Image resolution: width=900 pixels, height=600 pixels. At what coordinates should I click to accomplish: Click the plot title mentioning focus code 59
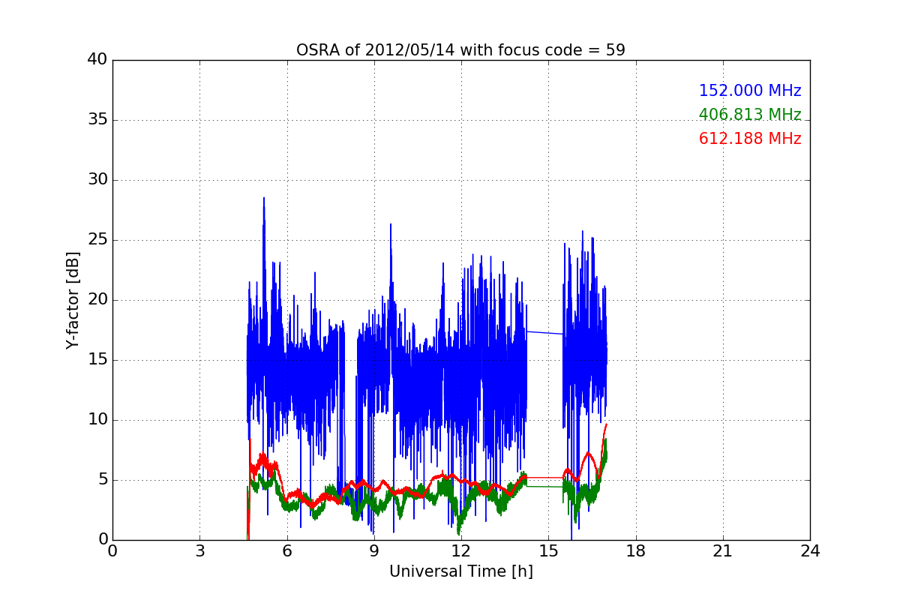pyautogui.click(x=460, y=50)
